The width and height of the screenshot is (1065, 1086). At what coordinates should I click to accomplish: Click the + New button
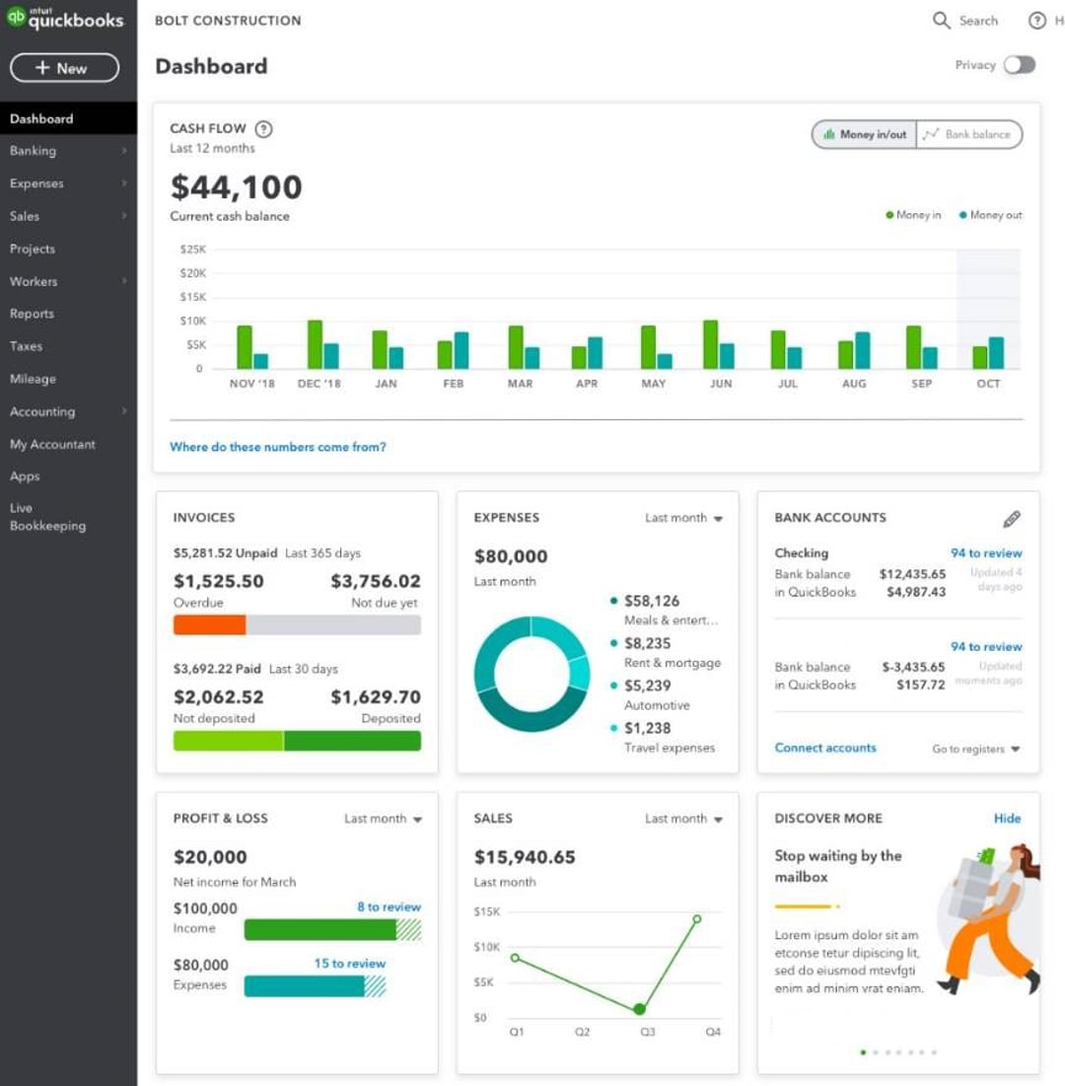pos(64,68)
